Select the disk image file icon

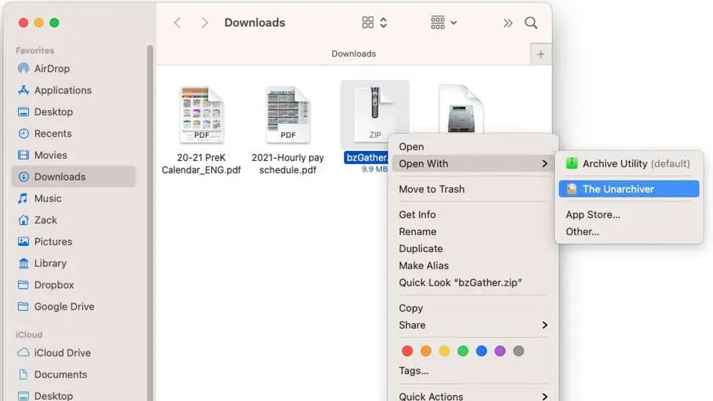[x=461, y=110]
